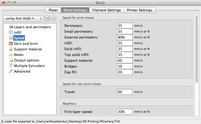Save the preset with the floppy disk icon
The width and height of the screenshot is (201, 124).
47,18
